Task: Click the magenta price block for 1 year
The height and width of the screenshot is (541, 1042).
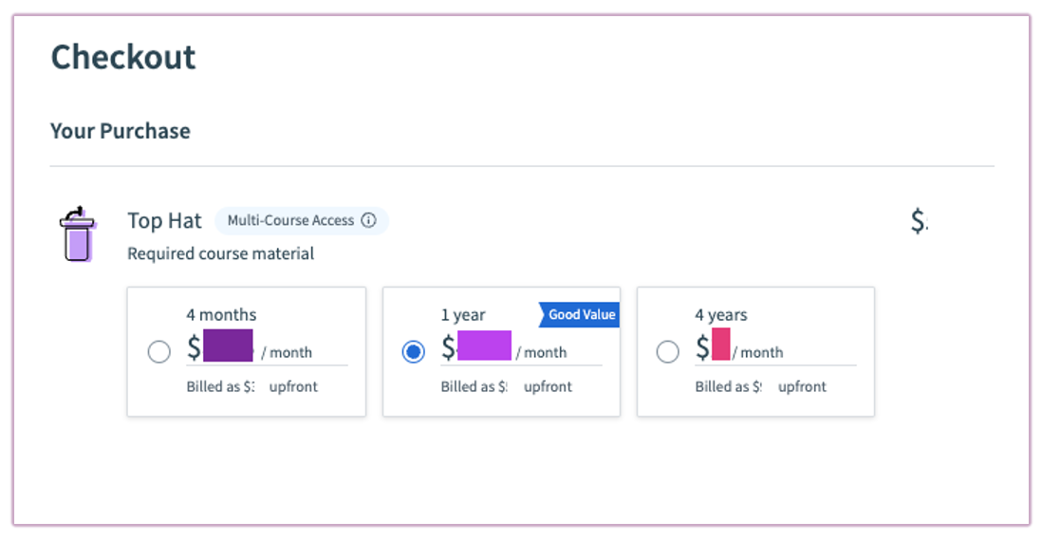Action: coord(484,345)
